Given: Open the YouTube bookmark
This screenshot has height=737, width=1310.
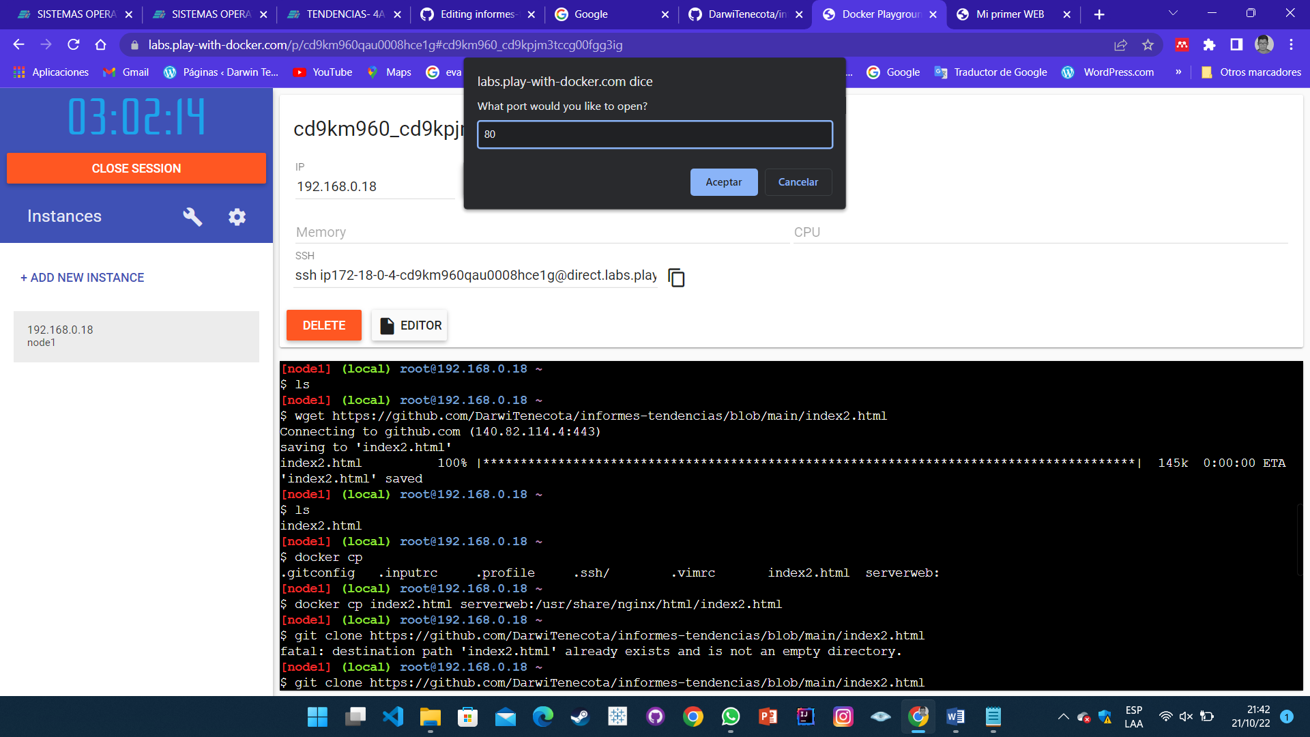Looking at the screenshot, I should pyautogui.click(x=322, y=72).
